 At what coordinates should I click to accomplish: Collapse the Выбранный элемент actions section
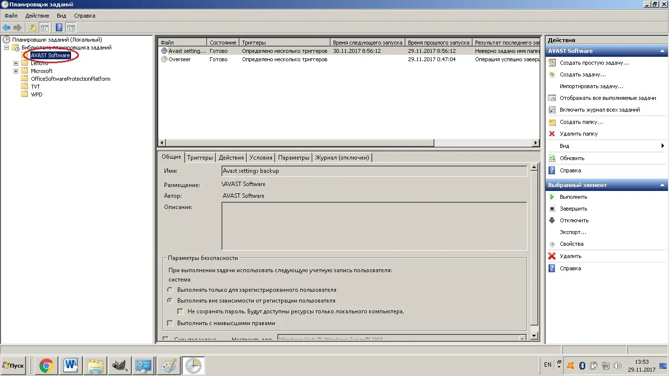tap(663, 185)
